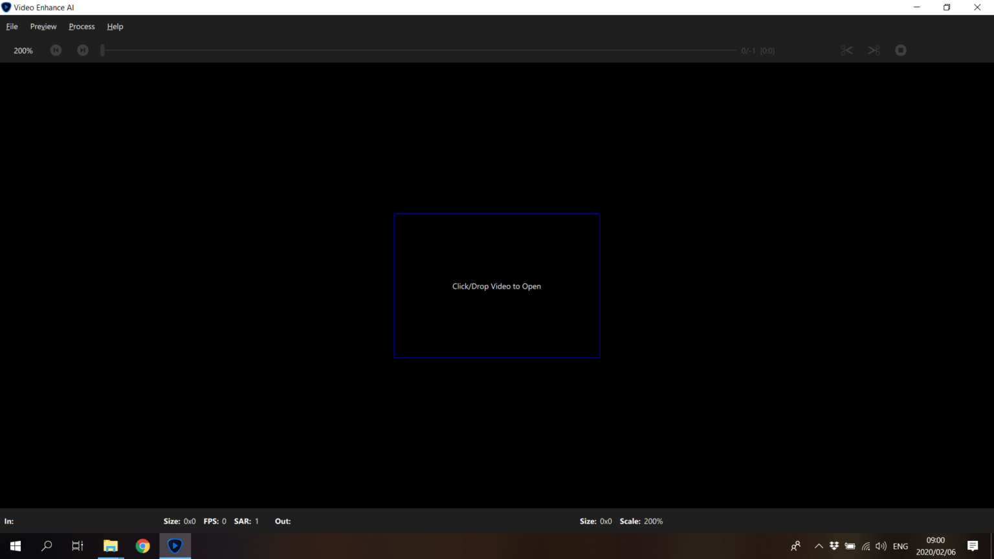The width and height of the screenshot is (994, 559).
Task: Click Video Enhance AI taskbar icon
Action: coord(175,546)
